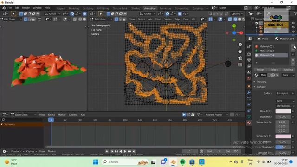The height and width of the screenshot is (167, 297).
Task: Open the GGX distribution dropdown
Action: point(285,101)
